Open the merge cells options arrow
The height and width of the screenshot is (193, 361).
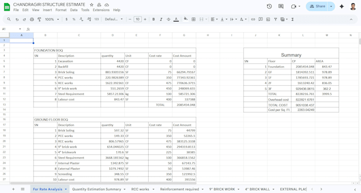tap(206, 20)
